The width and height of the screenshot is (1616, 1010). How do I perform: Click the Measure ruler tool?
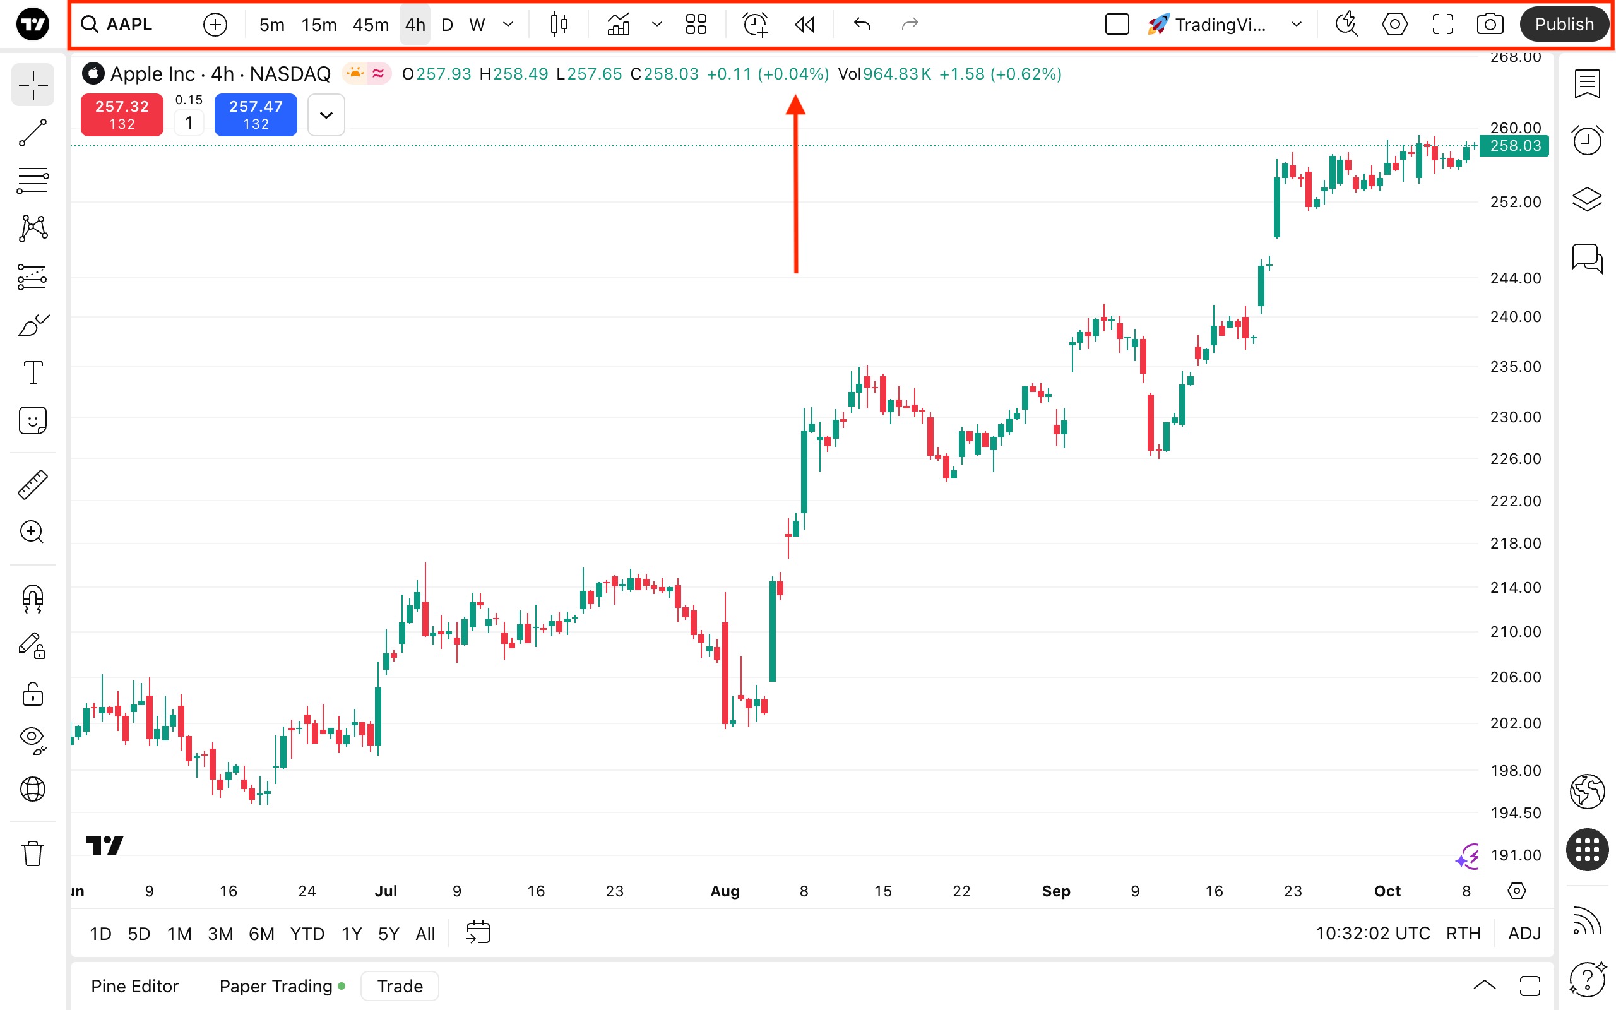[x=32, y=484]
